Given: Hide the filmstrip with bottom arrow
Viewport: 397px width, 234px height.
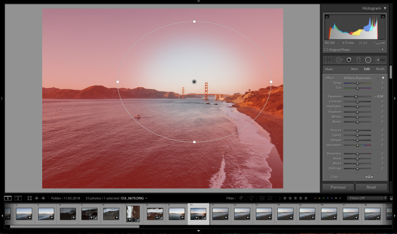Looking at the screenshot, I should [198, 231].
